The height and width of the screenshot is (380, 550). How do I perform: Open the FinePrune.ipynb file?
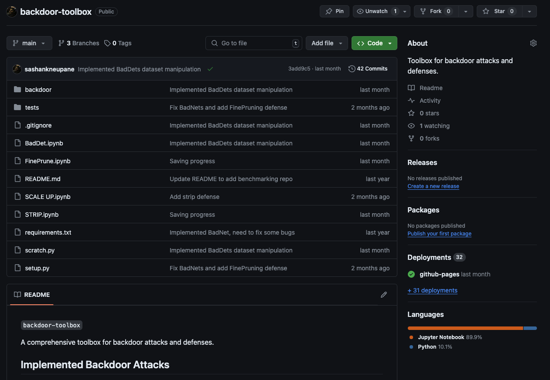[x=48, y=161]
